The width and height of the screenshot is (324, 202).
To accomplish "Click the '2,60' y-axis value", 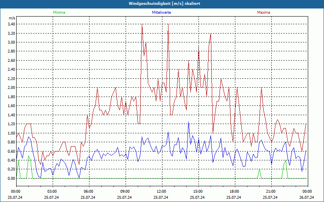I will tap(12, 60).
